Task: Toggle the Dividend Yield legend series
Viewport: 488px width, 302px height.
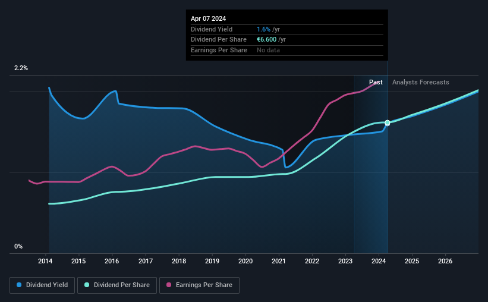Action: click(x=42, y=285)
